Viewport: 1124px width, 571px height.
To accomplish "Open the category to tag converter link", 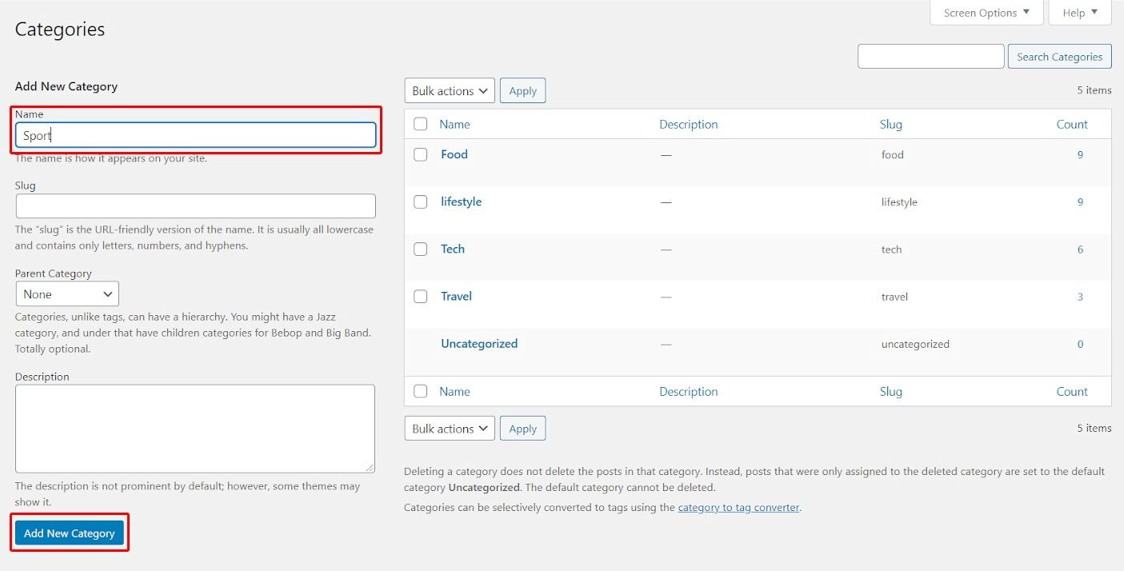I will click(738, 507).
